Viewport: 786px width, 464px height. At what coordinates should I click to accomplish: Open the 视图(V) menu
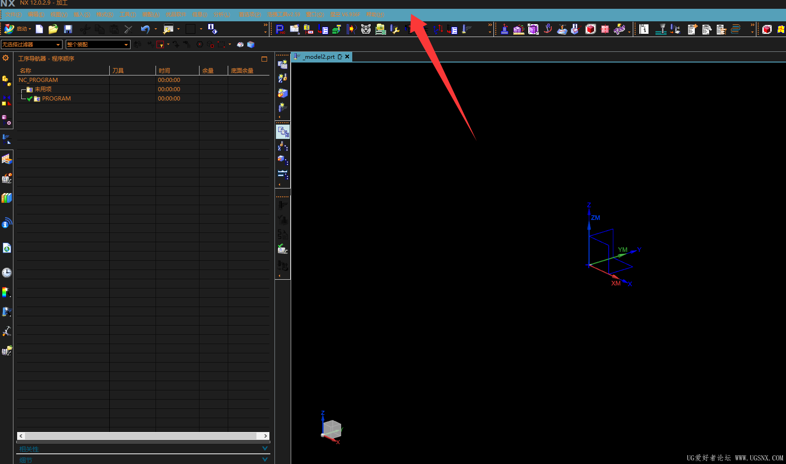point(59,14)
